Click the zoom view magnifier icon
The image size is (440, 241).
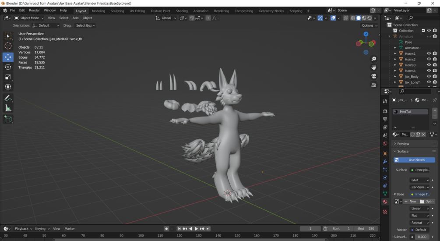click(374, 59)
